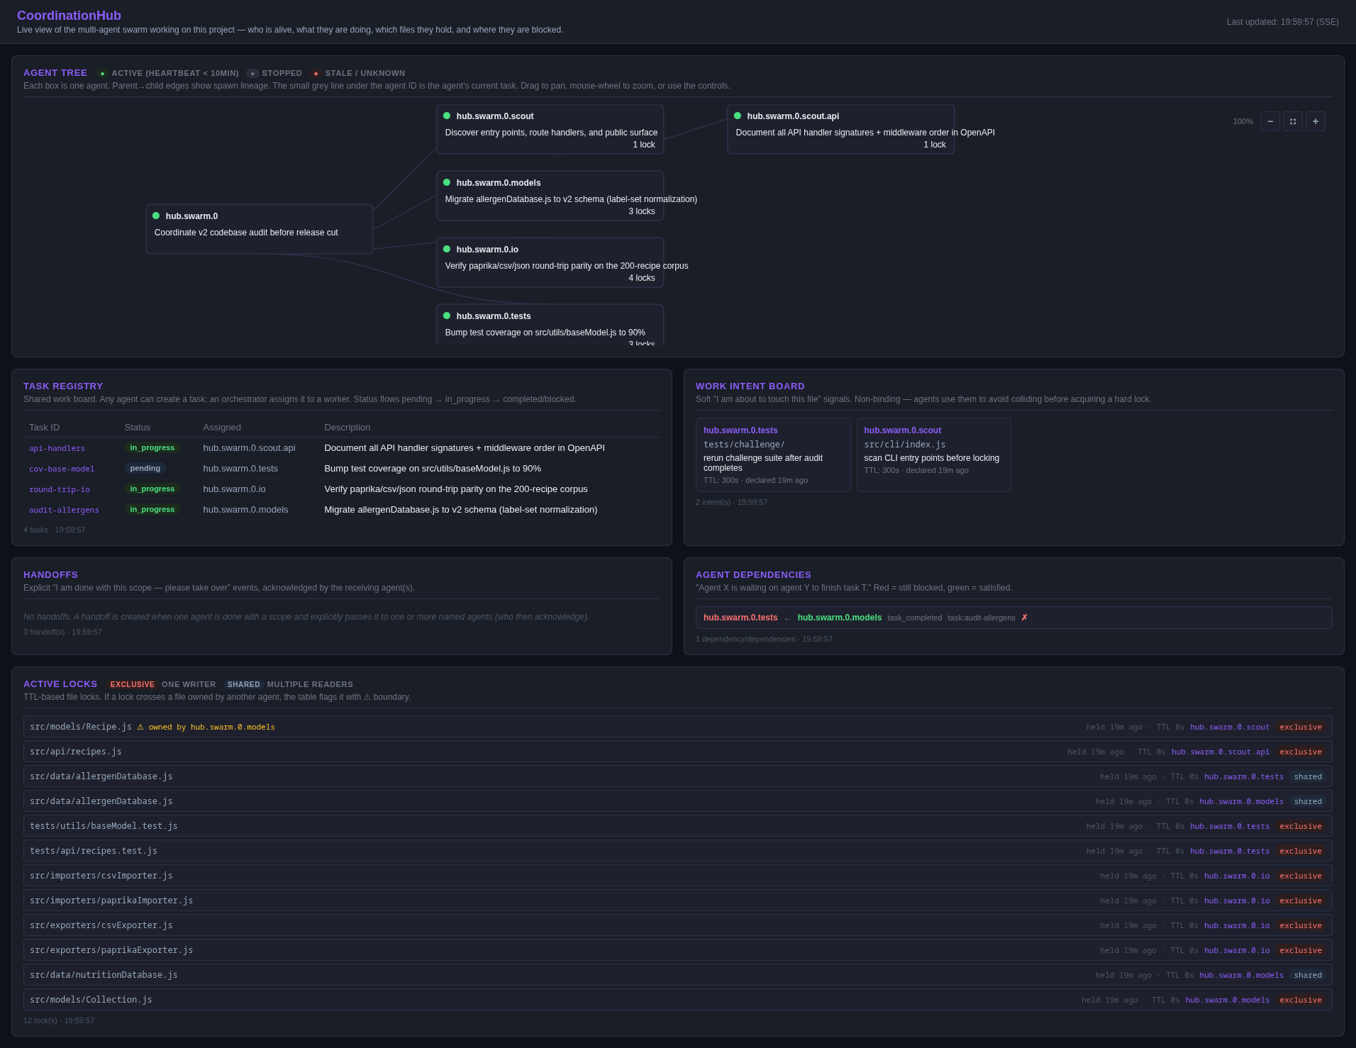1356x1048 pixels.
Task: Click hub.swarm.0.tests in the dependency row
Action: click(740, 618)
